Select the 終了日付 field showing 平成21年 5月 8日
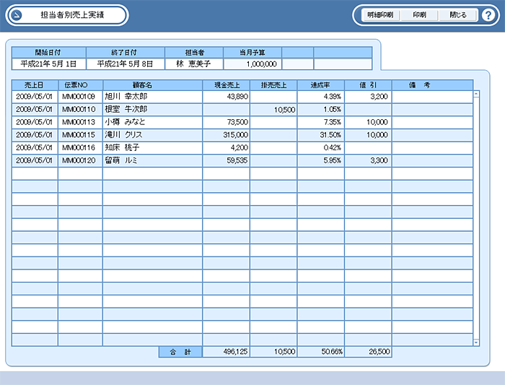Image resolution: width=505 pixels, height=385 pixels. click(125, 64)
